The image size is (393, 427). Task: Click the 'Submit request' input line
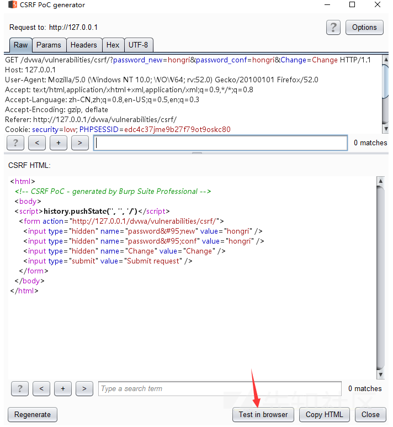click(108, 261)
